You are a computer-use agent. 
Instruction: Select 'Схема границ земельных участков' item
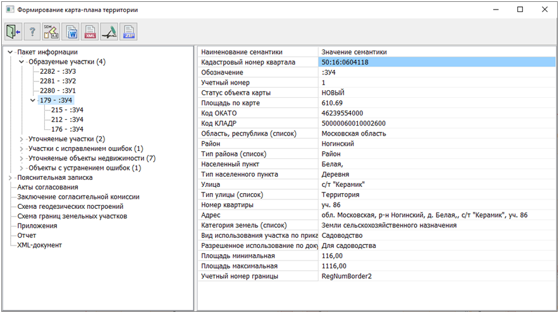(x=72, y=216)
